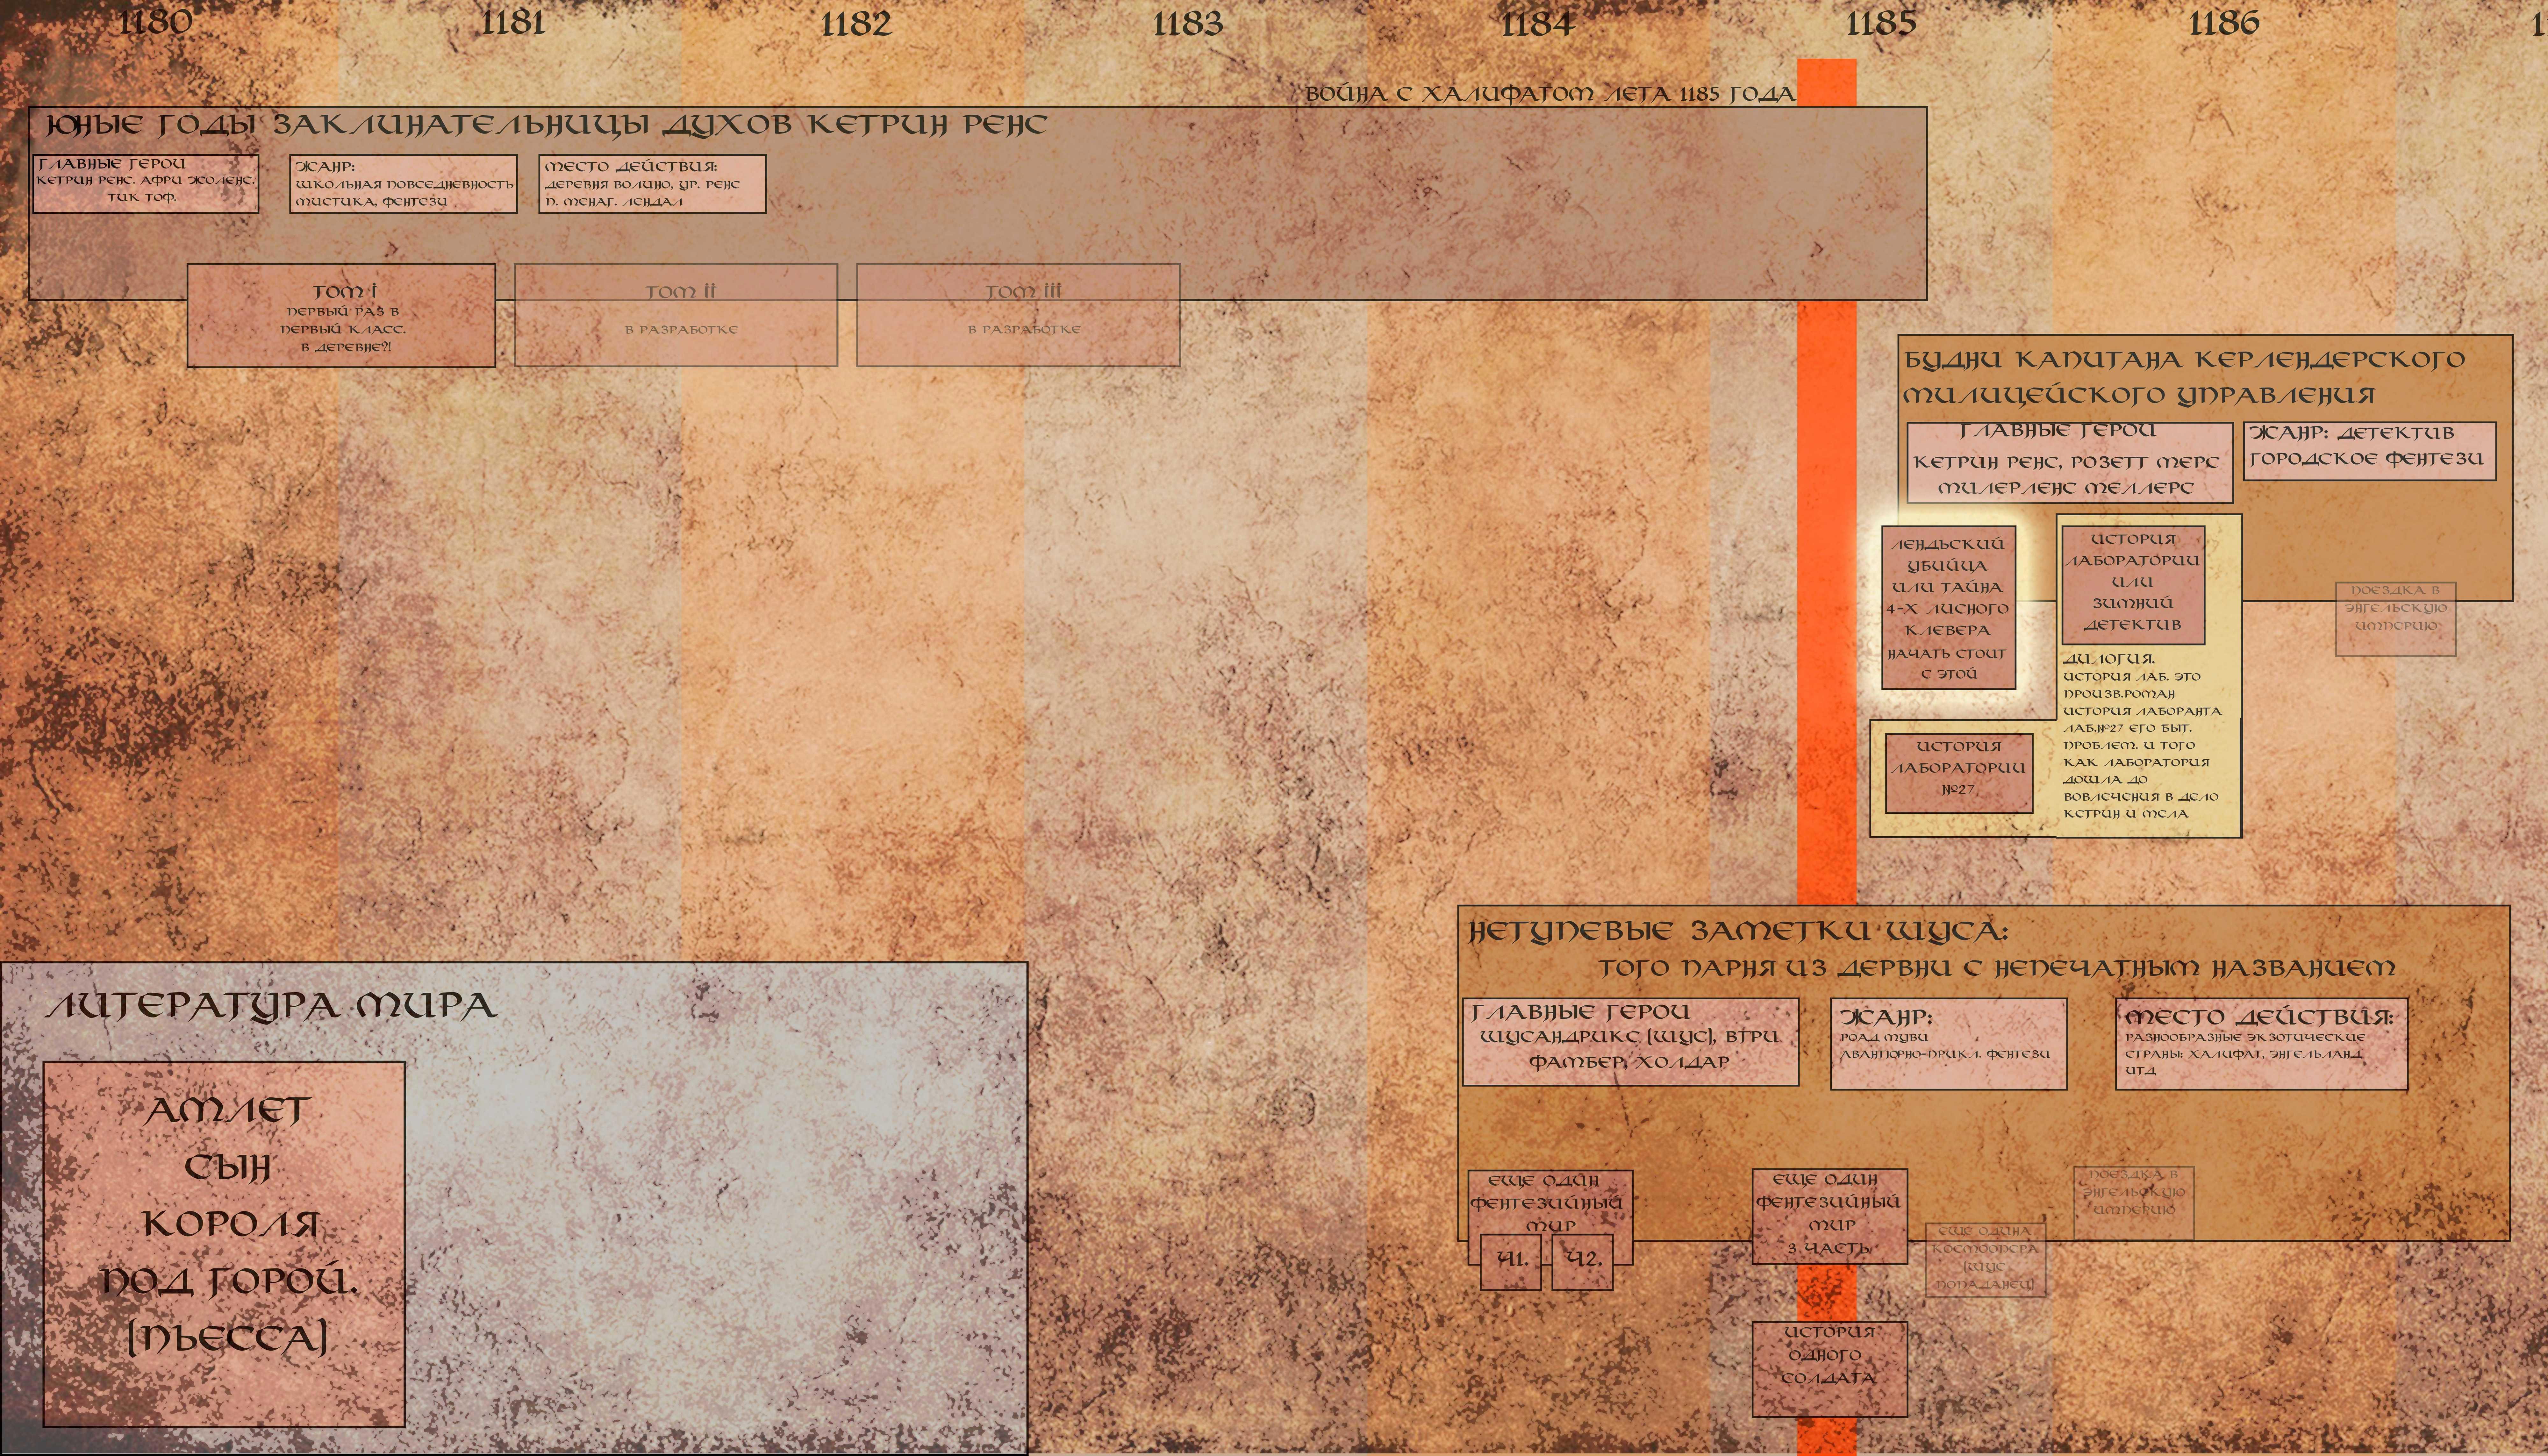Click the 'Война с халифатом' war label
This screenshot has height=1456, width=2548.
[x=1550, y=94]
